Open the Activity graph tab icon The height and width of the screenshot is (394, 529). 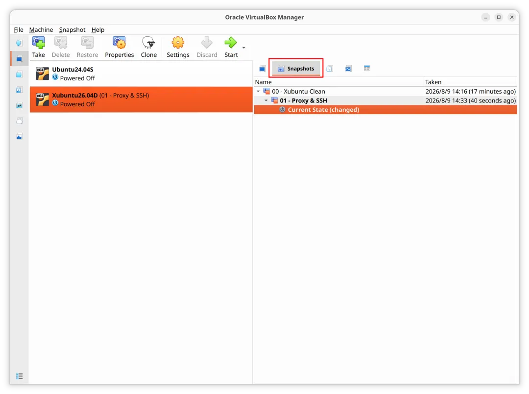coord(348,69)
